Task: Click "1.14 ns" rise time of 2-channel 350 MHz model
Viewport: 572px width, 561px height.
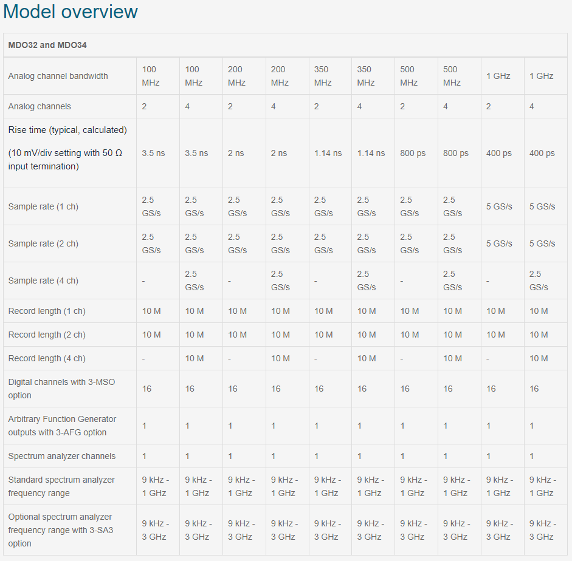Action: coord(328,153)
